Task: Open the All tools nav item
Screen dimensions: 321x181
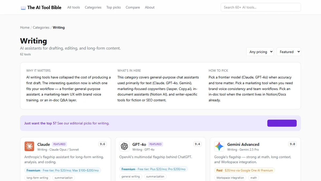Action: pyautogui.click(x=74, y=8)
